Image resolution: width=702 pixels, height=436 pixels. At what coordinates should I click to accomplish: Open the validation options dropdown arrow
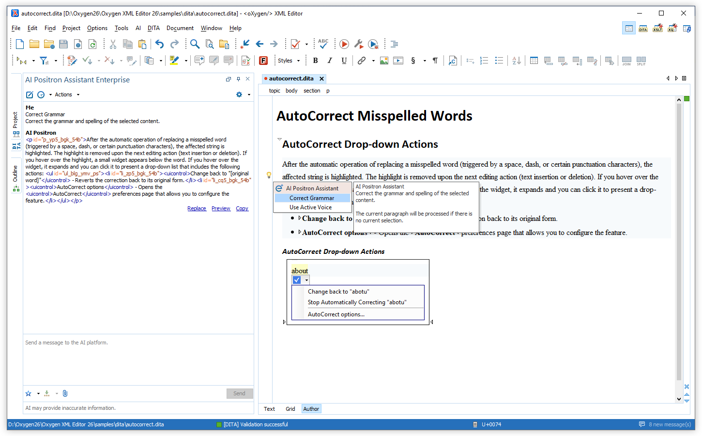306,44
